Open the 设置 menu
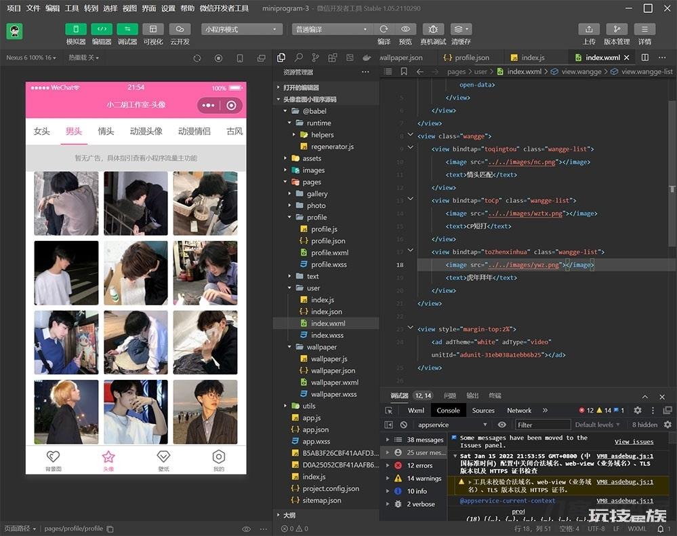Viewport: 677px width, 536px height. tap(168, 8)
